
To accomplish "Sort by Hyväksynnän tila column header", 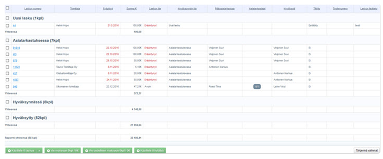I will 187,9.
